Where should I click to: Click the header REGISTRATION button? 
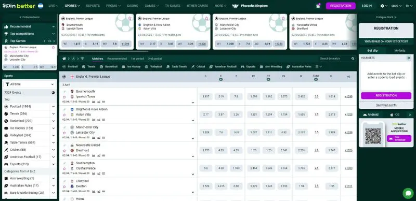pyautogui.click(x=341, y=6)
